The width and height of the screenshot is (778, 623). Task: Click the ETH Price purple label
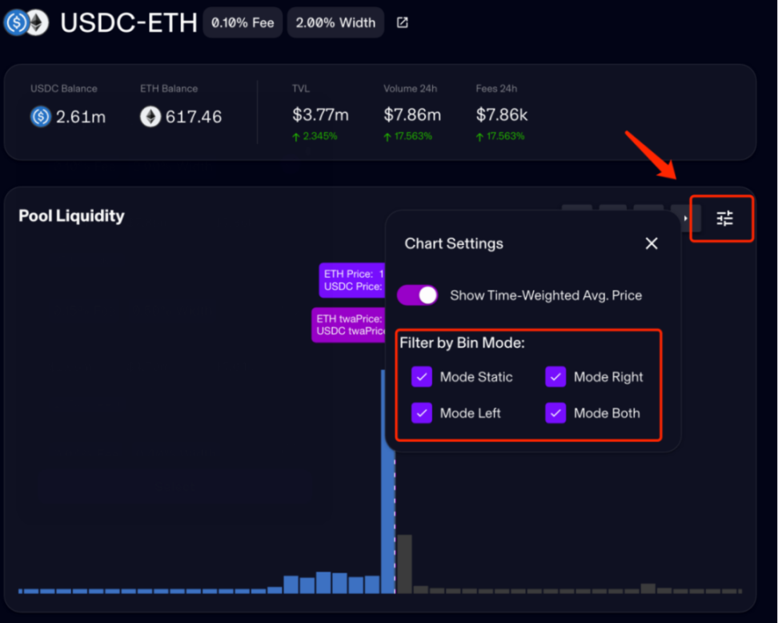(x=352, y=280)
